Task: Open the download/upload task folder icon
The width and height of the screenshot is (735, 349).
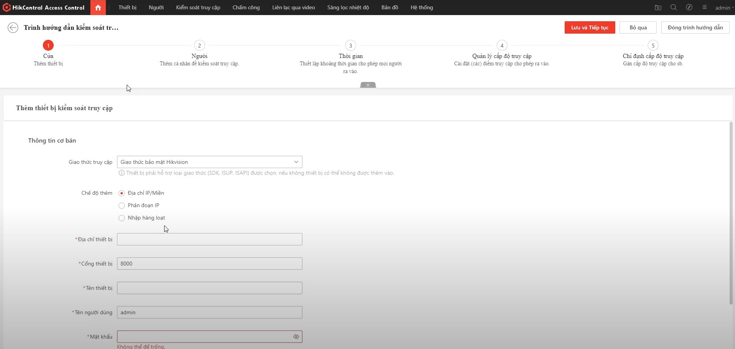Action: (658, 7)
